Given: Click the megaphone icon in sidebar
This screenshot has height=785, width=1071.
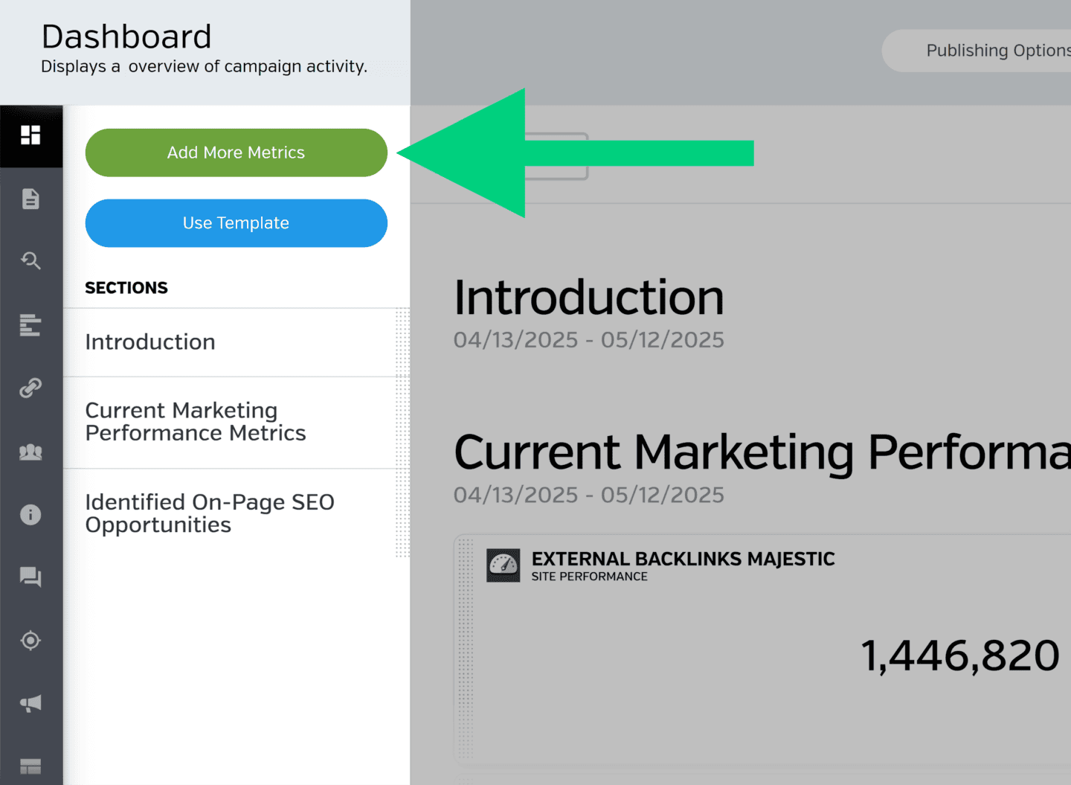Looking at the screenshot, I should [x=30, y=703].
